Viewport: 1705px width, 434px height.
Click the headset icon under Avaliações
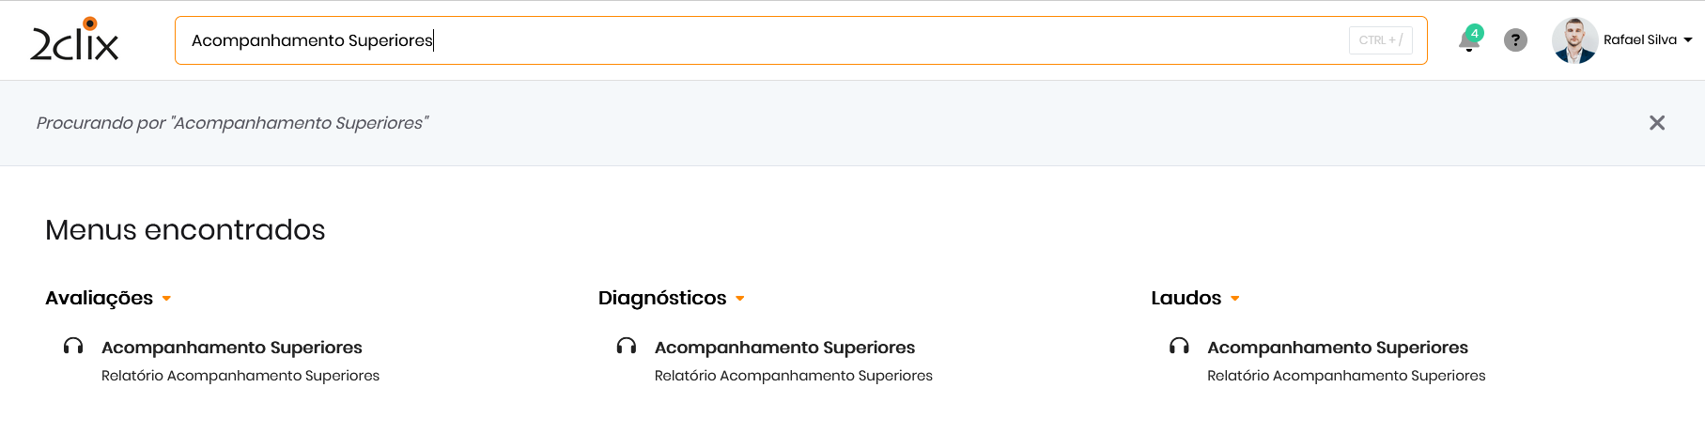tap(73, 347)
